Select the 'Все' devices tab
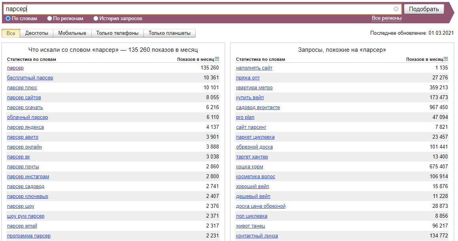This screenshot has height=241, width=458. pos(11,33)
